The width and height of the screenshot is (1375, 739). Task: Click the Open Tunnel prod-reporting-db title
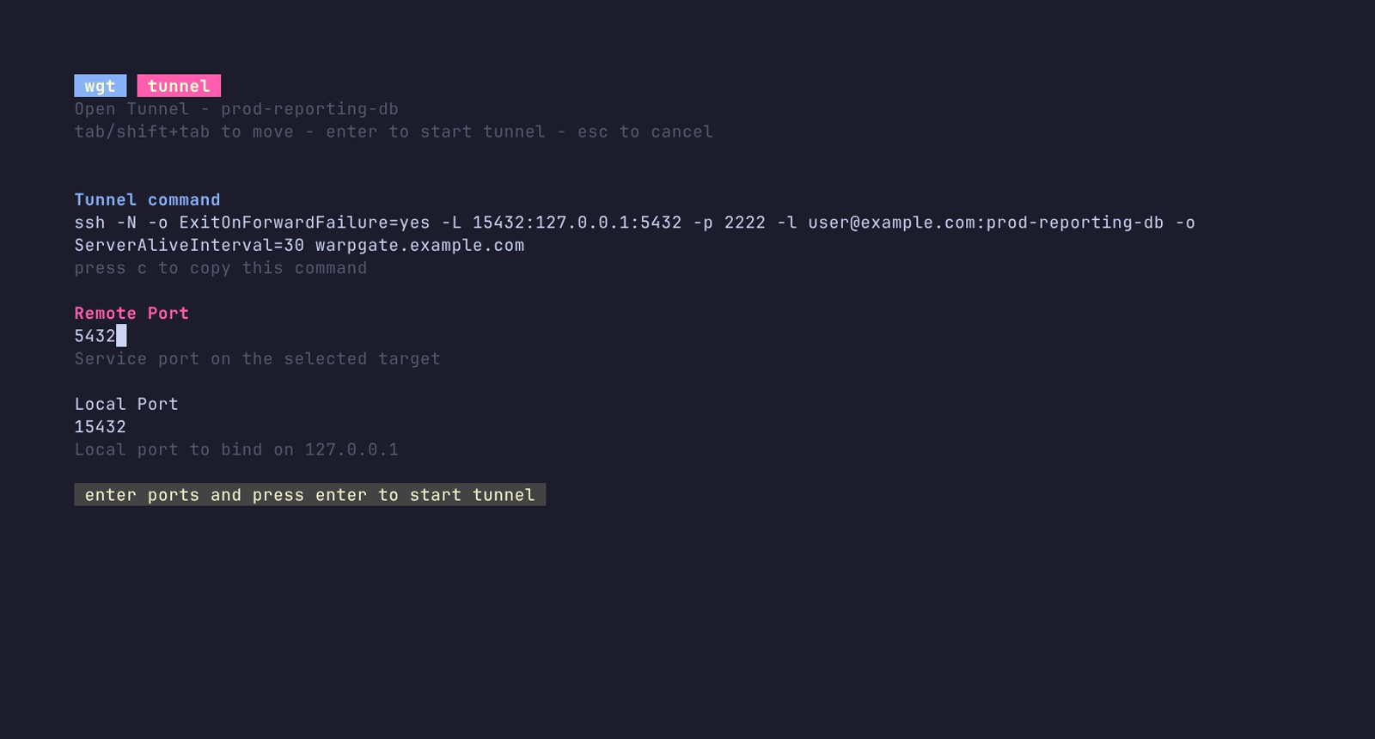(236, 109)
